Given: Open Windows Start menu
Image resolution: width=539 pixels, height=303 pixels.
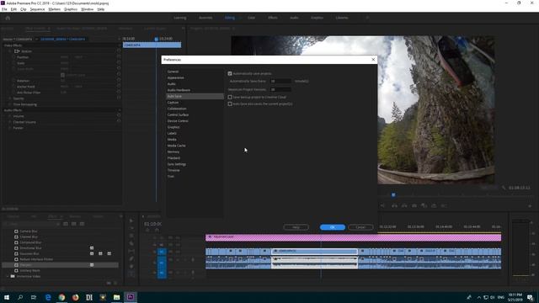Looking at the screenshot, I should click(7, 297).
